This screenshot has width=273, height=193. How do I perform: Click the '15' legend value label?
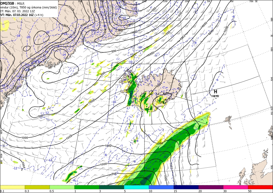[x=175, y=191]
